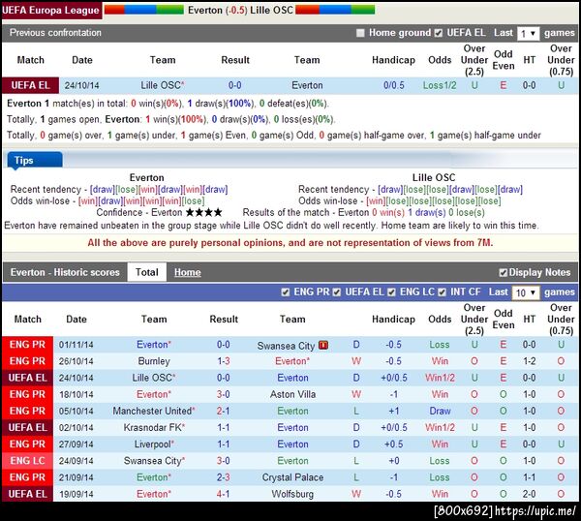The height and width of the screenshot is (521, 581).
Task: Click the ENG PR badge for 18/10/14
Action: (27, 394)
